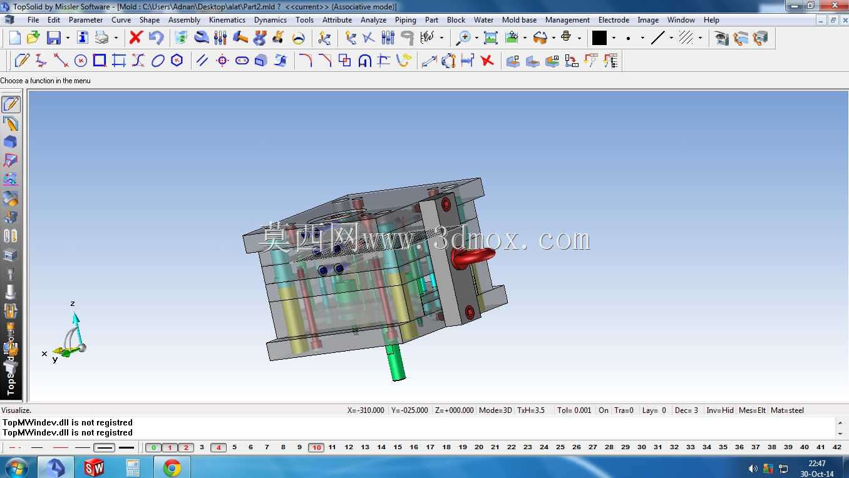Click the blue diagonal dimension tool
The image size is (849, 478).
429,61
